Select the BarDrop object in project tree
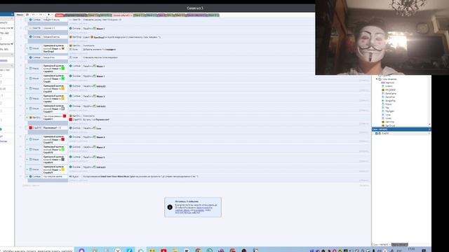 [389, 122]
